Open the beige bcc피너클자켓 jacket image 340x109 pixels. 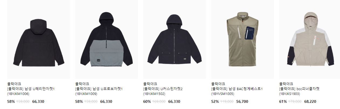coord(310,39)
